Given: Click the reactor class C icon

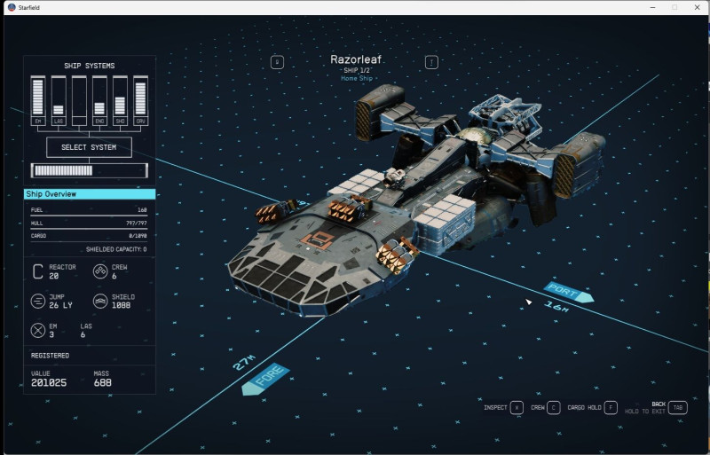Looking at the screenshot, I should 38,271.
